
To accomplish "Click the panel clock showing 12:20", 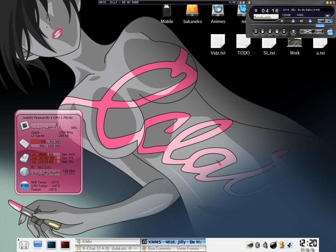I will point(308,243).
